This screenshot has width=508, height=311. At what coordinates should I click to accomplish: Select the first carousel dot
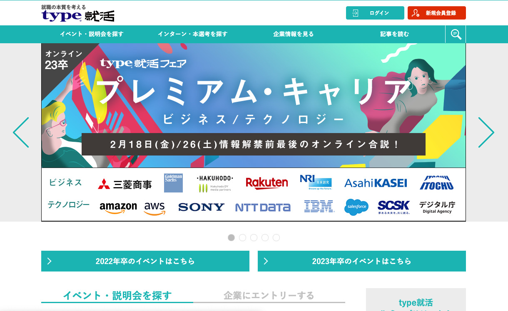click(231, 237)
